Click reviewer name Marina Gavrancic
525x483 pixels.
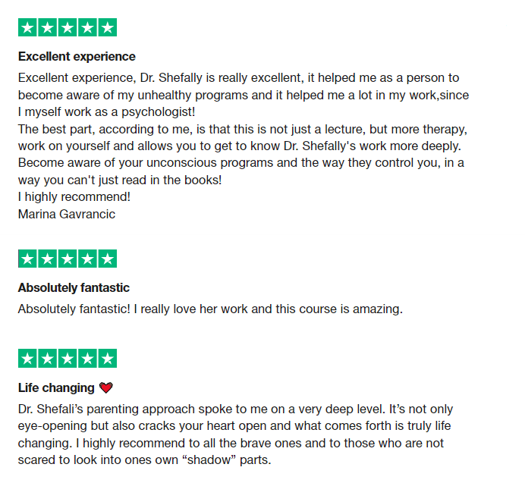click(x=67, y=213)
